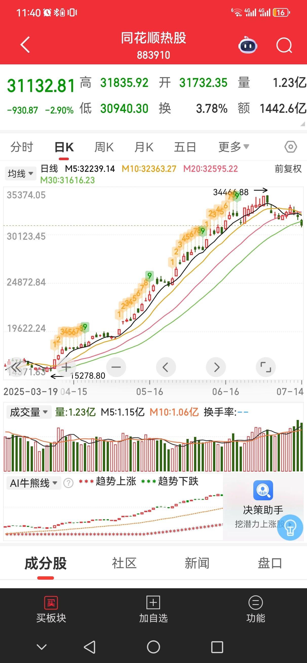Tap M30:31616.23 moving average label
Screen dimensions: 307x663
coord(67,180)
